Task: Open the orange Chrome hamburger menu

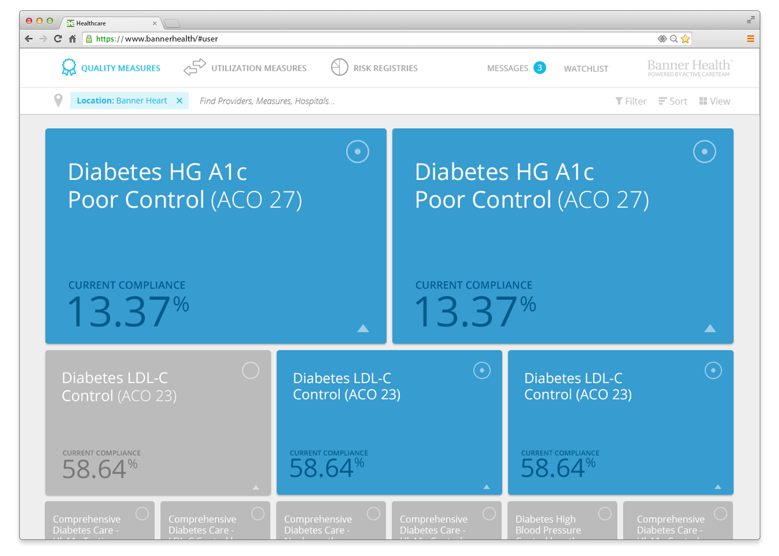Action: pyautogui.click(x=750, y=39)
